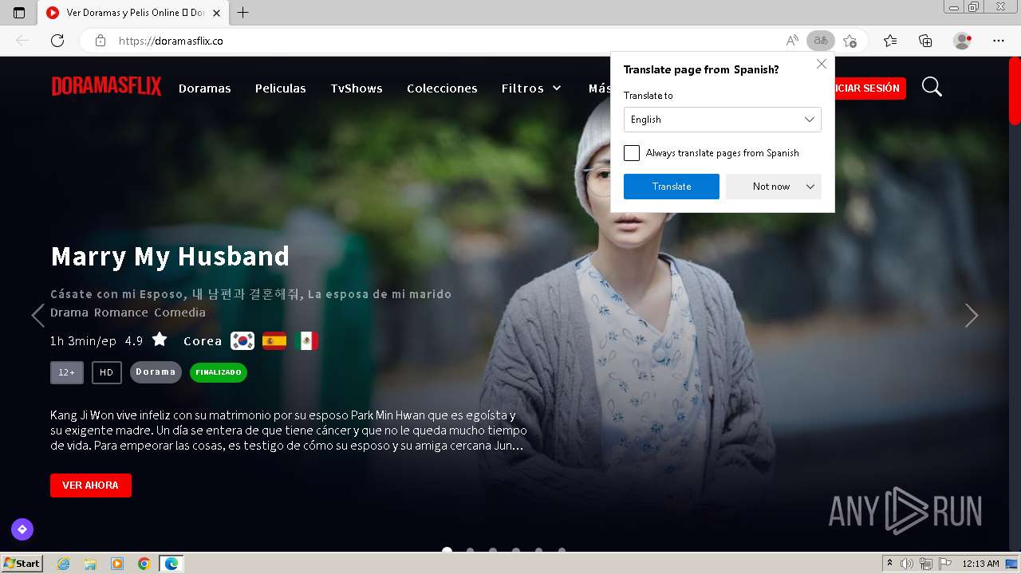Close the translate popup
This screenshot has height=574, width=1021.
pos(822,64)
